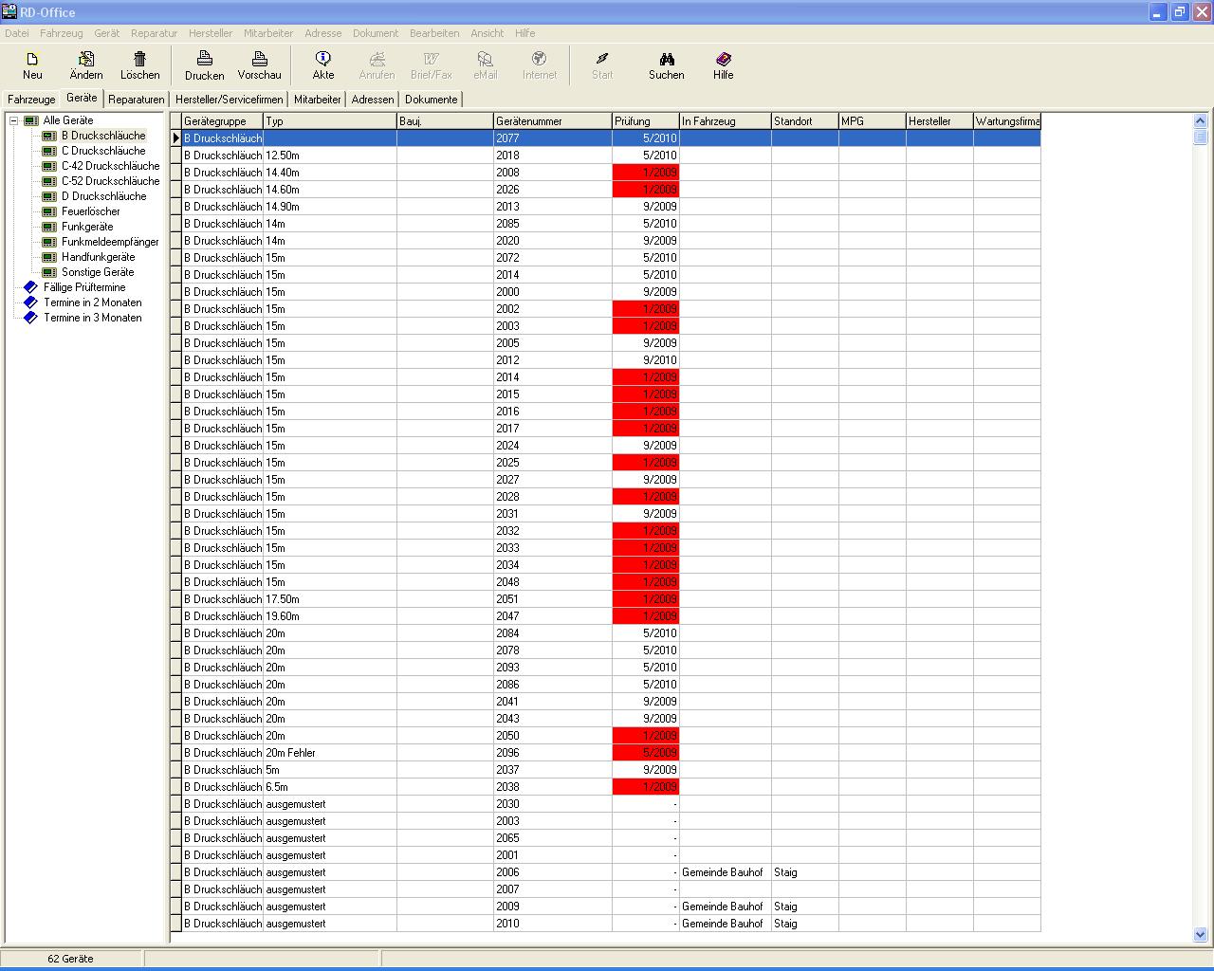Open the Akte info icon
Image resolution: width=1214 pixels, height=971 pixels.
coord(323,59)
